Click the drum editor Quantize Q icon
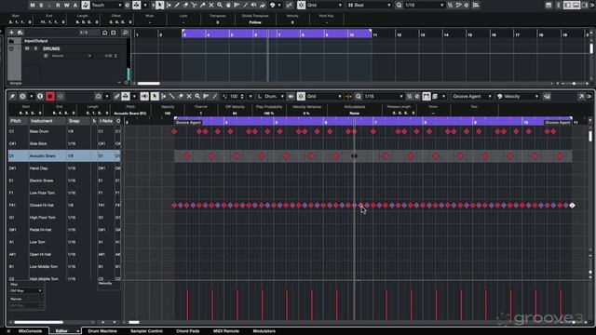 (x=359, y=97)
